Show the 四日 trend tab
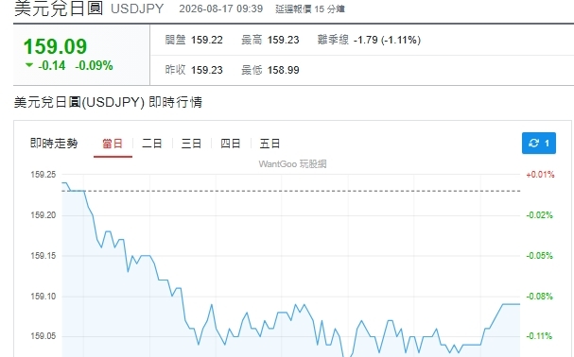This screenshot has width=574, height=357. [x=231, y=144]
